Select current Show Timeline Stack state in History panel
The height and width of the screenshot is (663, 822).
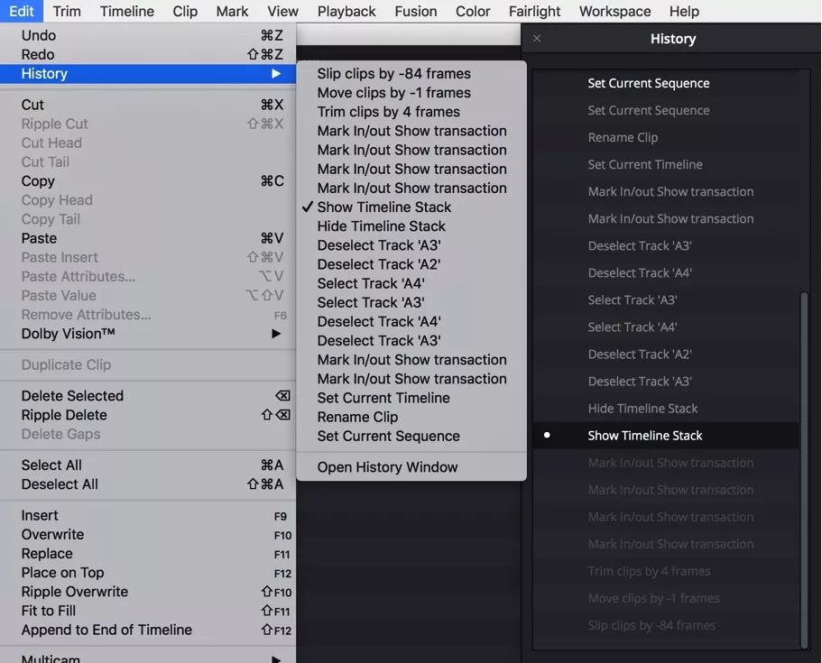(x=666, y=436)
